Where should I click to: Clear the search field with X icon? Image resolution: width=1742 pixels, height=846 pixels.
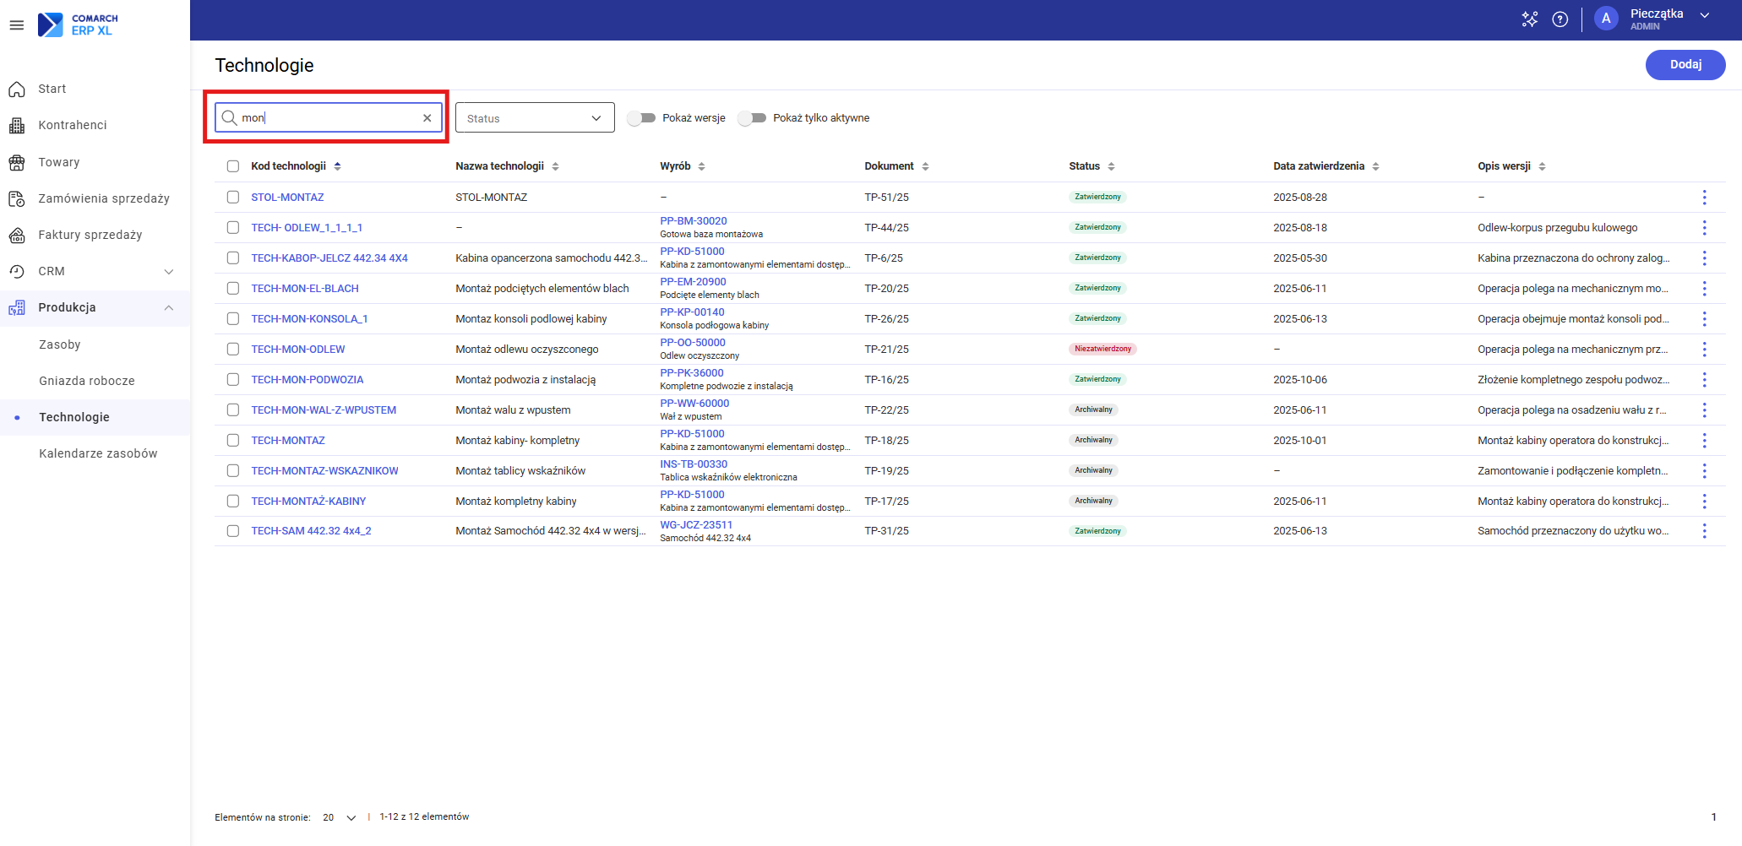[x=427, y=118]
